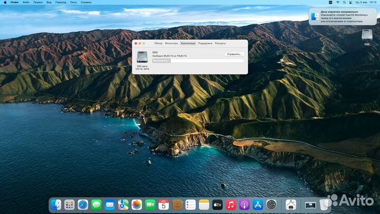Open Photos app in the dock

137,205
